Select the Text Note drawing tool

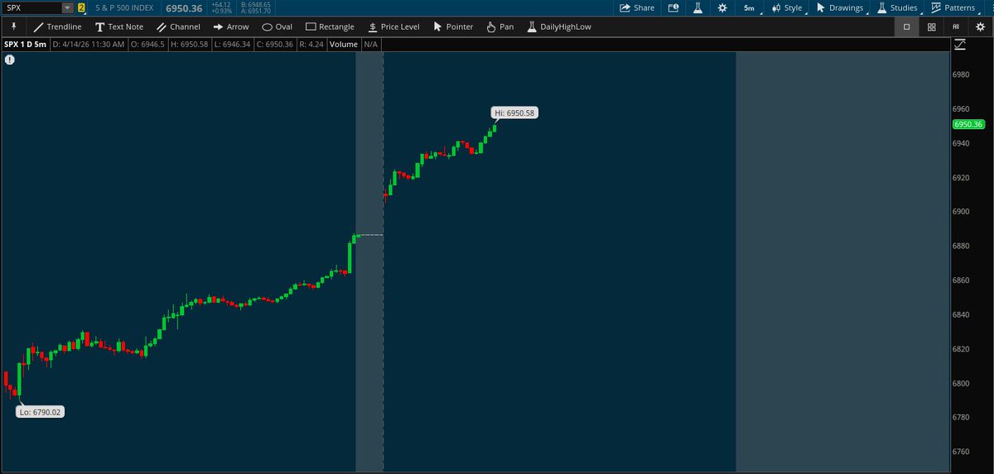tap(118, 26)
